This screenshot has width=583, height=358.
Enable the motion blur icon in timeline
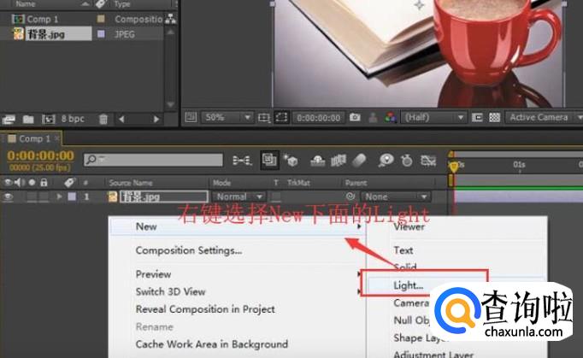click(x=360, y=159)
